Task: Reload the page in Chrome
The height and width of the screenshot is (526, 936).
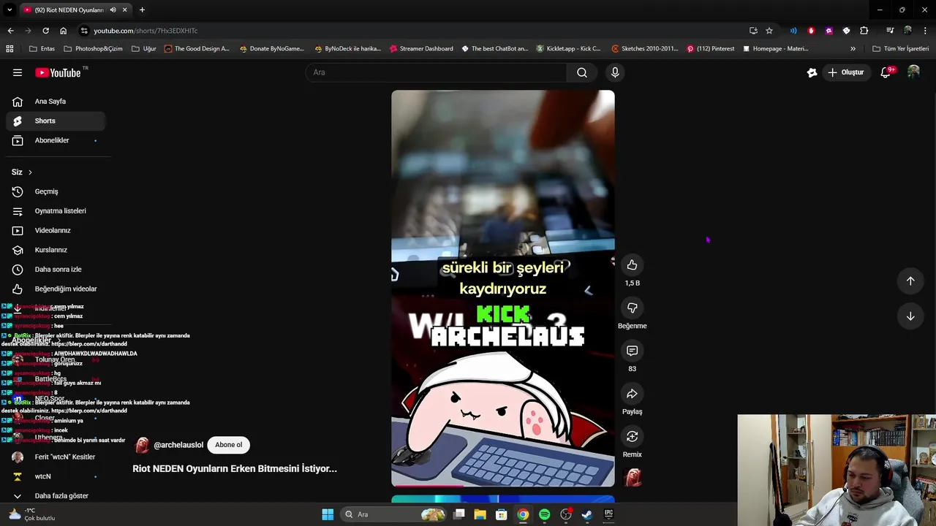Action: click(45, 31)
